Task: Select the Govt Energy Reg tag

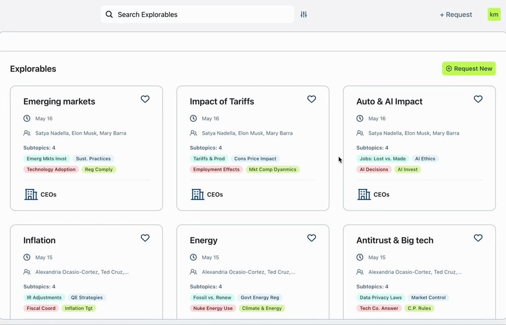Action: (x=260, y=298)
